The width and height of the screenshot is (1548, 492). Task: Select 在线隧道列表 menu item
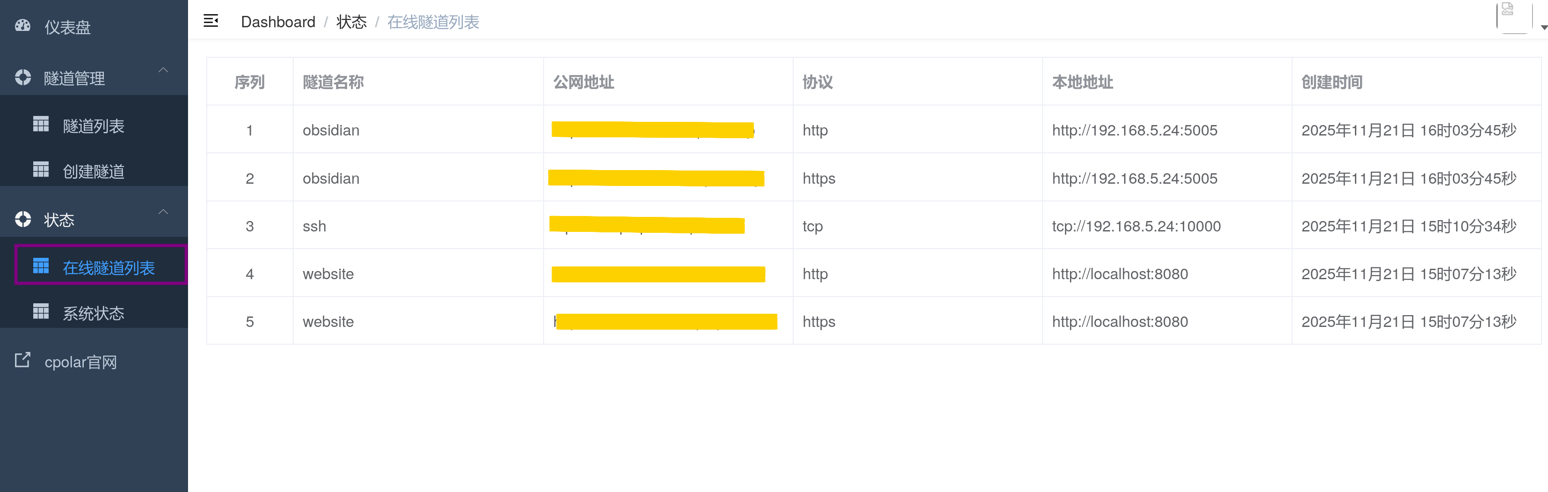pyautogui.click(x=108, y=268)
